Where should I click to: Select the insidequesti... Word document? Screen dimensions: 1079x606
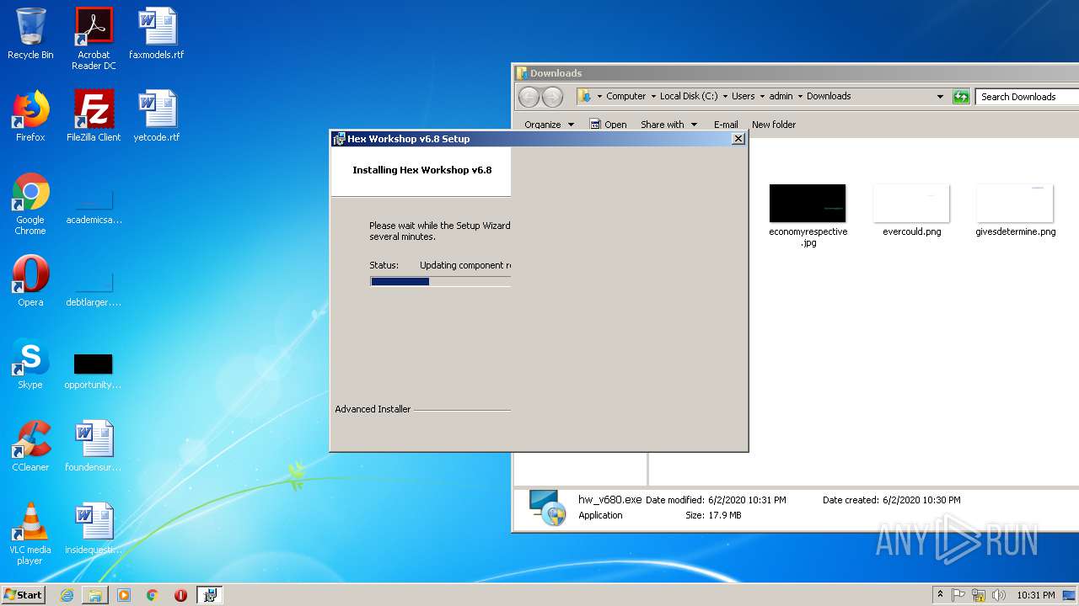coord(94,529)
